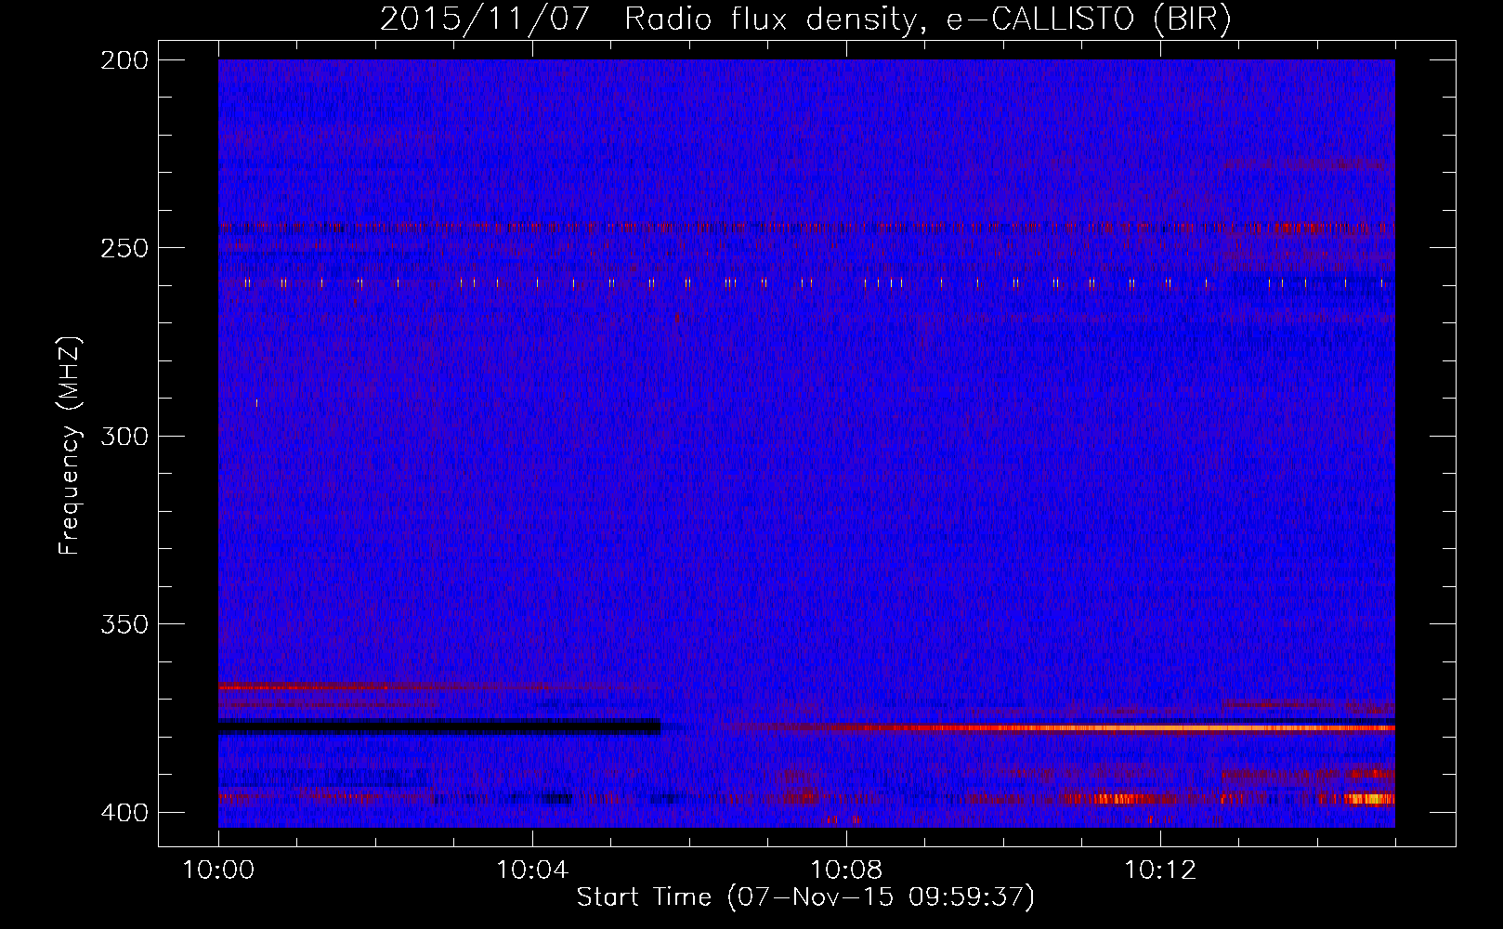Click the "400" frequency tick label
The width and height of the screenshot is (1503, 929).
124,813
